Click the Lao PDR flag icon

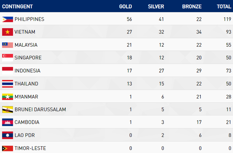point(7,135)
